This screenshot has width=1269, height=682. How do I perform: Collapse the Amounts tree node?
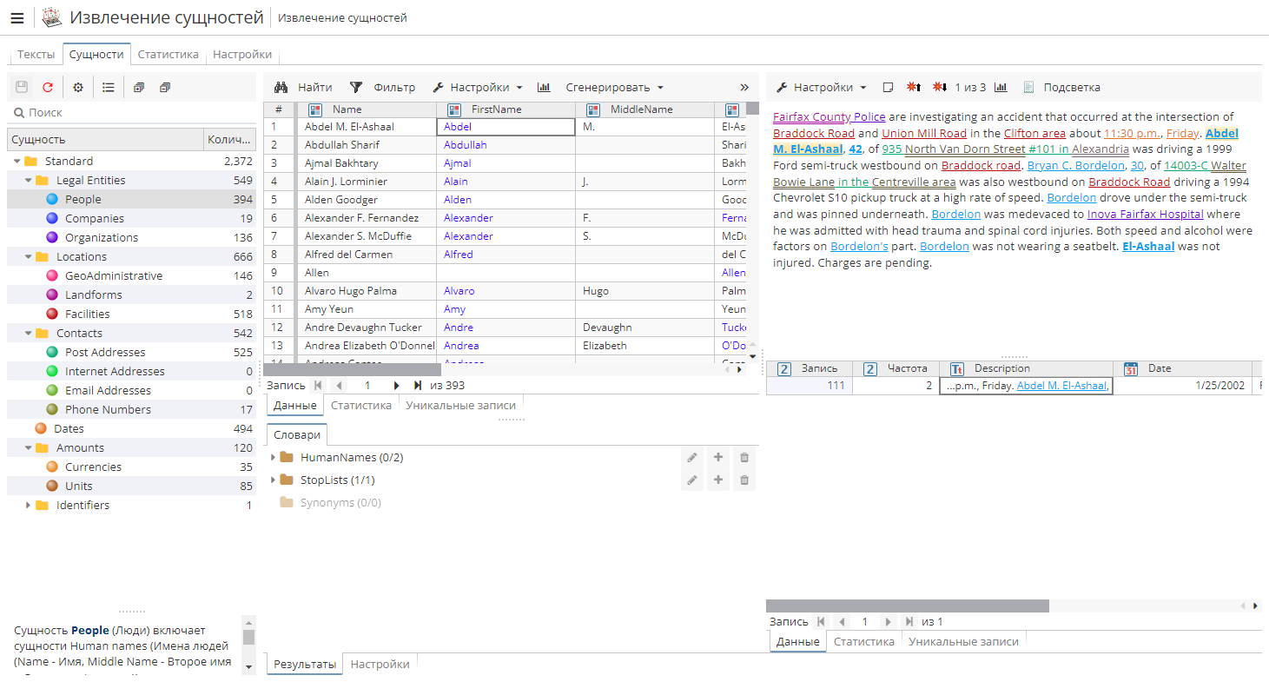(x=29, y=448)
